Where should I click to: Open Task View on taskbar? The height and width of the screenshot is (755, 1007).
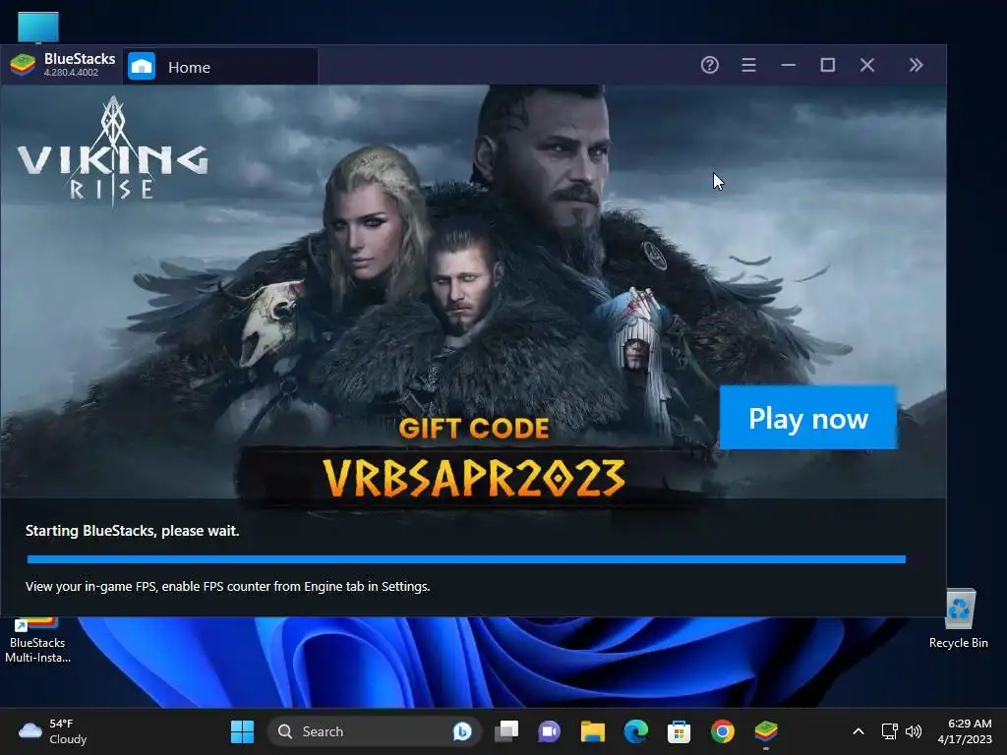coord(506,731)
